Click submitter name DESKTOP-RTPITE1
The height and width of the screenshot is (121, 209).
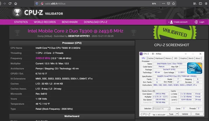(79, 36)
